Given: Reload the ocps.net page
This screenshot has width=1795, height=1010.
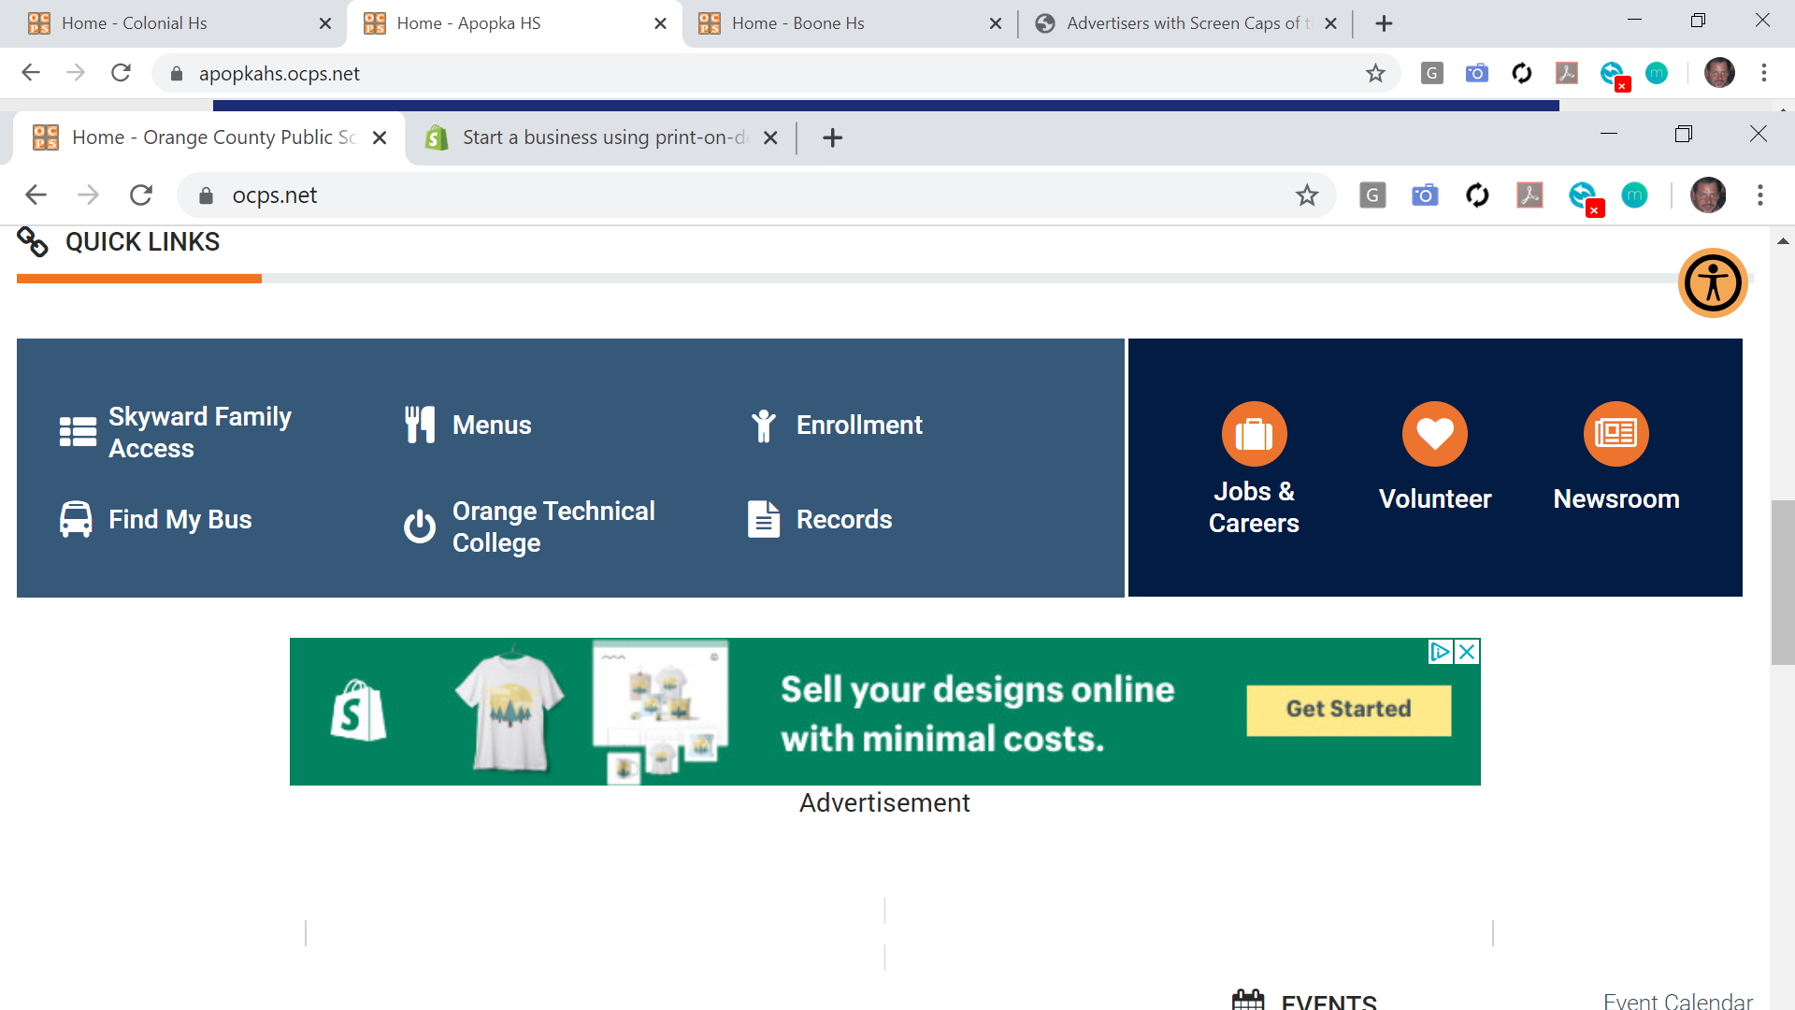Looking at the screenshot, I should click(x=141, y=195).
